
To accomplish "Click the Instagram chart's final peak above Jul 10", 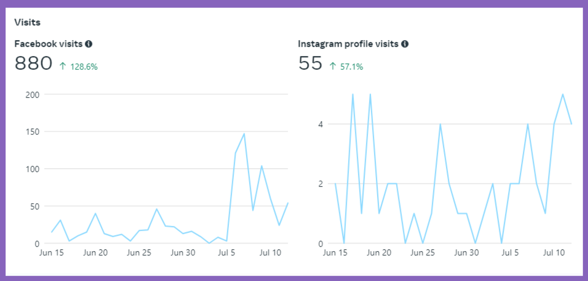I will pyautogui.click(x=563, y=94).
